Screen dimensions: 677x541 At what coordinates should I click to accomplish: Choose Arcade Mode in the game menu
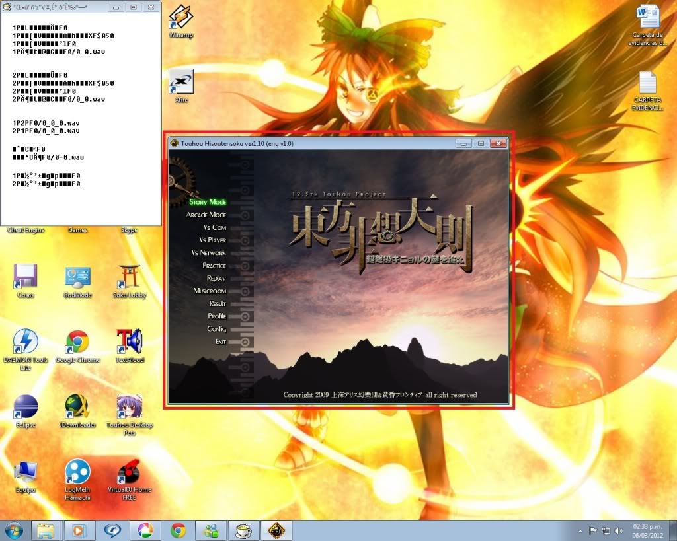click(206, 215)
